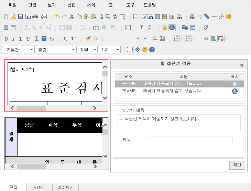Click the yellow padlock icon
Screen dimensions: 251x191
coord(164,28)
